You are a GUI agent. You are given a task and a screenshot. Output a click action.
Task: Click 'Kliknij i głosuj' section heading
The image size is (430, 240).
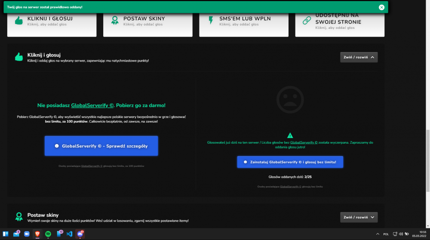(44, 55)
